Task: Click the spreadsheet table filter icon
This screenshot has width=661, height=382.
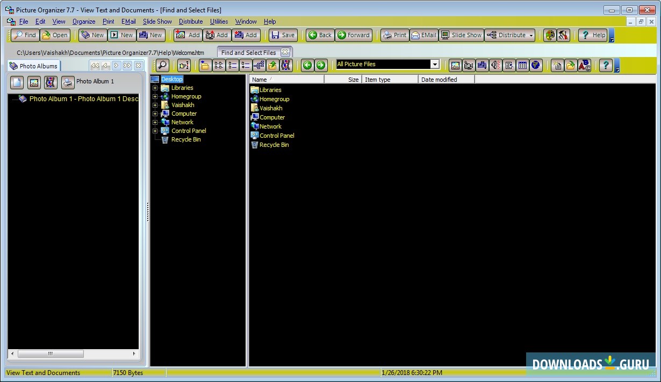Action: (x=522, y=65)
